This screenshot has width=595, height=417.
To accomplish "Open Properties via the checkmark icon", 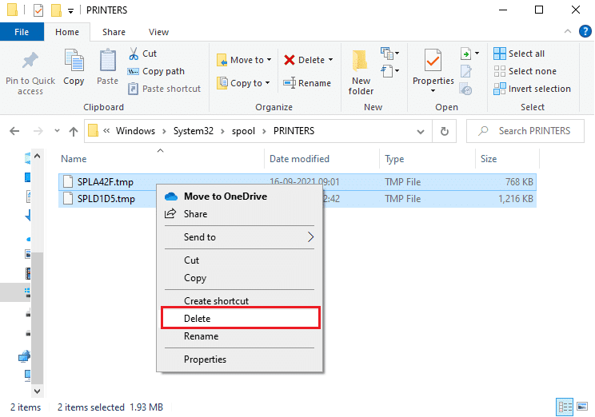I will [x=433, y=60].
